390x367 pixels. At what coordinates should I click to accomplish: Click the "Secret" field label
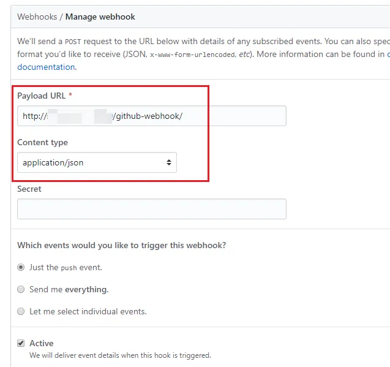29,189
